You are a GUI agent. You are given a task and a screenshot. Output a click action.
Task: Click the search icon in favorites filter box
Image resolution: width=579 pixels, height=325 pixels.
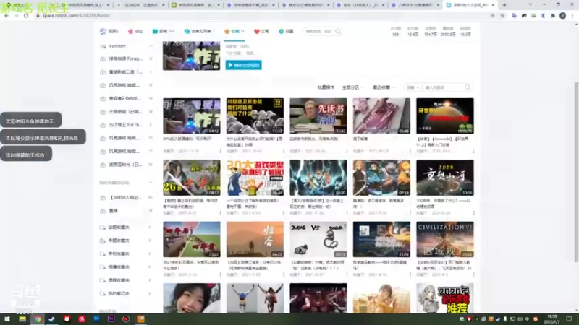[x=468, y=87]
